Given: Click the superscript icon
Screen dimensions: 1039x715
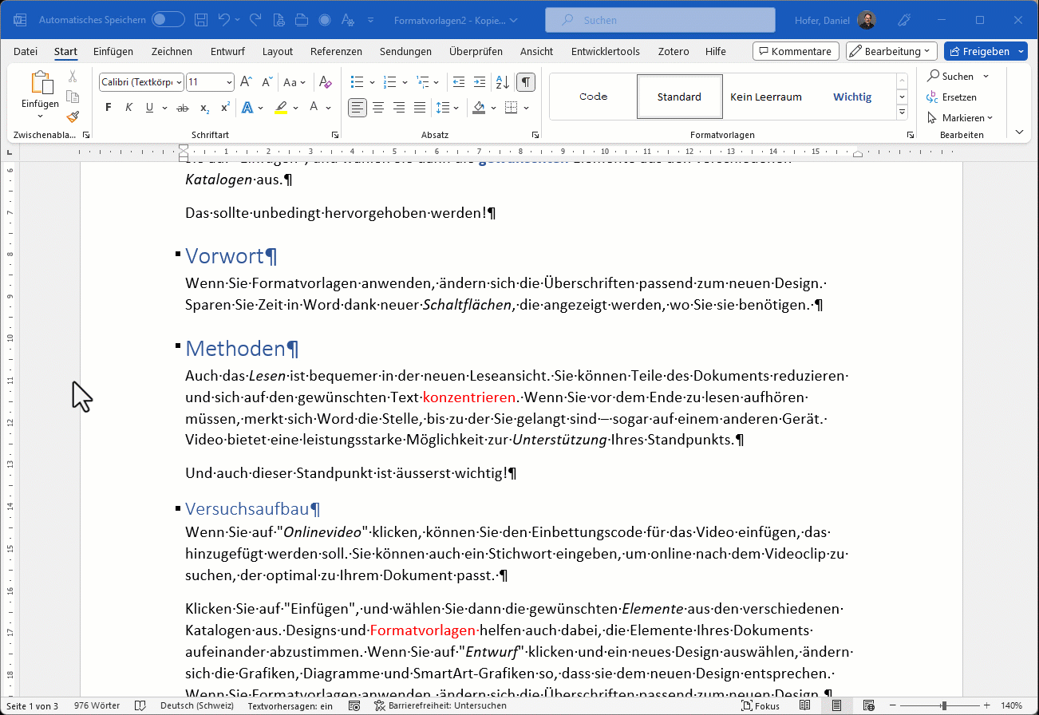Looking at the screenshot, I should (x=226, y=108).
